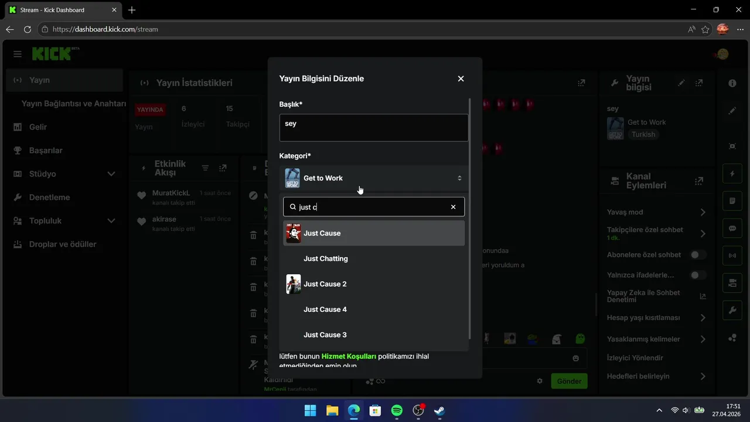
Task: Click İzleyici Yönlendir
Action: point(635,358)
